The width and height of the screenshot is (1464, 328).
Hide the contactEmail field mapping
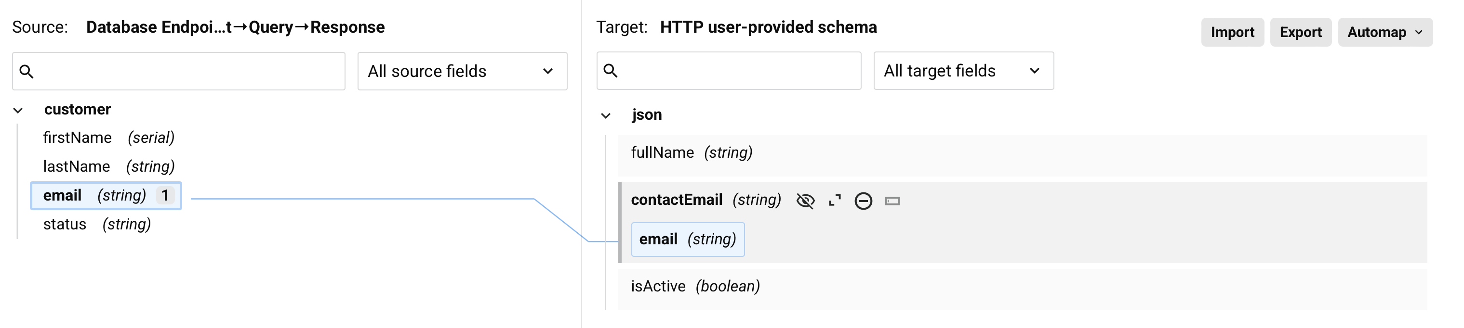click(x=805, y=201)
